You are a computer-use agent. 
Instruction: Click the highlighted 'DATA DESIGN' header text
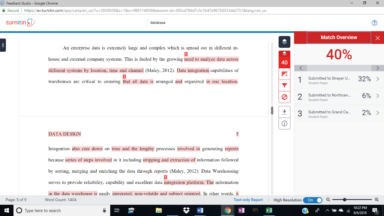point(65,134)
